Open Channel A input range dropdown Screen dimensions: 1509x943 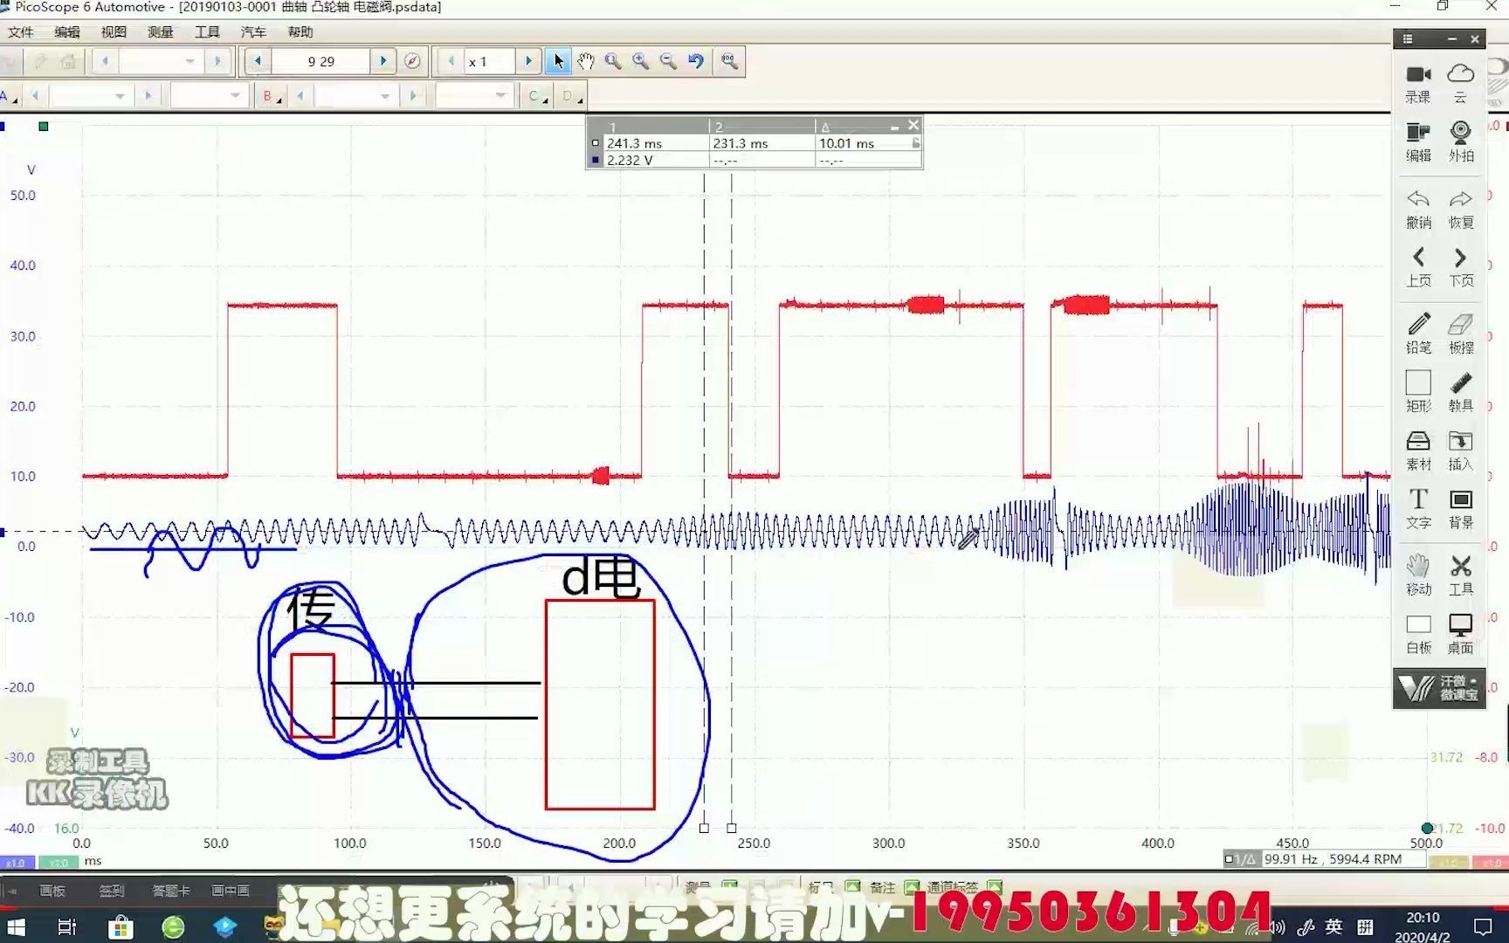(91, 96)
